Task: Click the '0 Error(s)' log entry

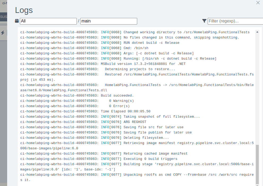Action: 119,106
